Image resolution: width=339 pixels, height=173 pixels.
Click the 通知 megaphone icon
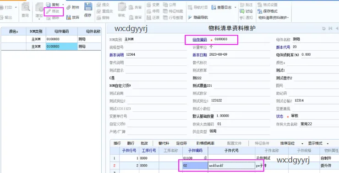pyautogui.click(x=242, y=18)
